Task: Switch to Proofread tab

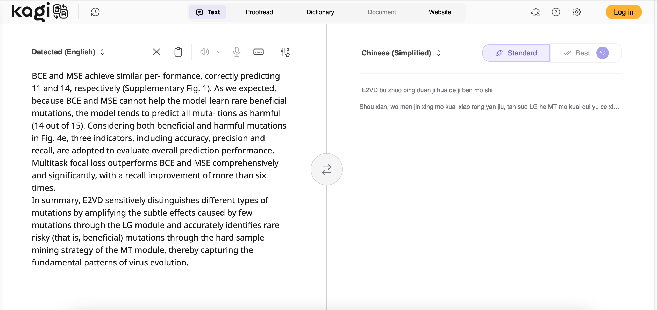Action: pos(259,12)
